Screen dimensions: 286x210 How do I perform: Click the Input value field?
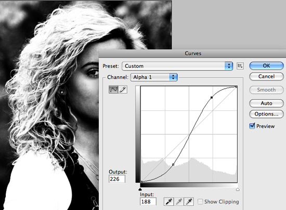148,202
